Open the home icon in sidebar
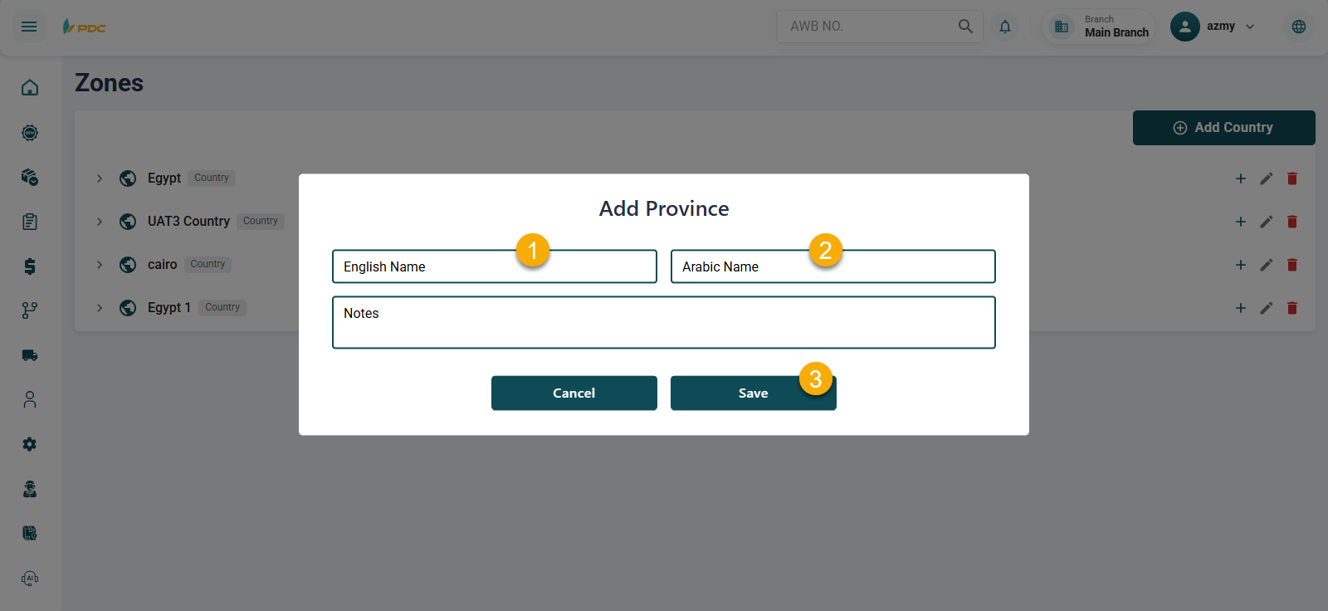Viewport: 1328px width, 611px height. pyautogui.click(x=30, y=88)
